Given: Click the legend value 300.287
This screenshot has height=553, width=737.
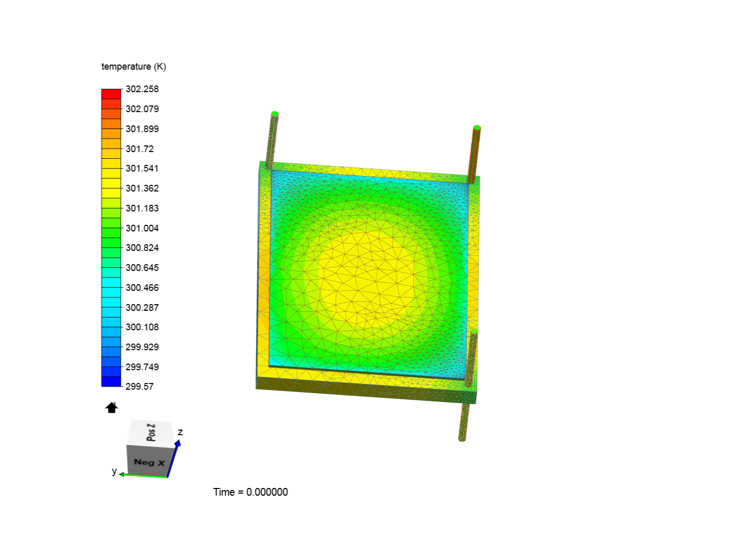Looking at the screenshot, I should 142,308.
